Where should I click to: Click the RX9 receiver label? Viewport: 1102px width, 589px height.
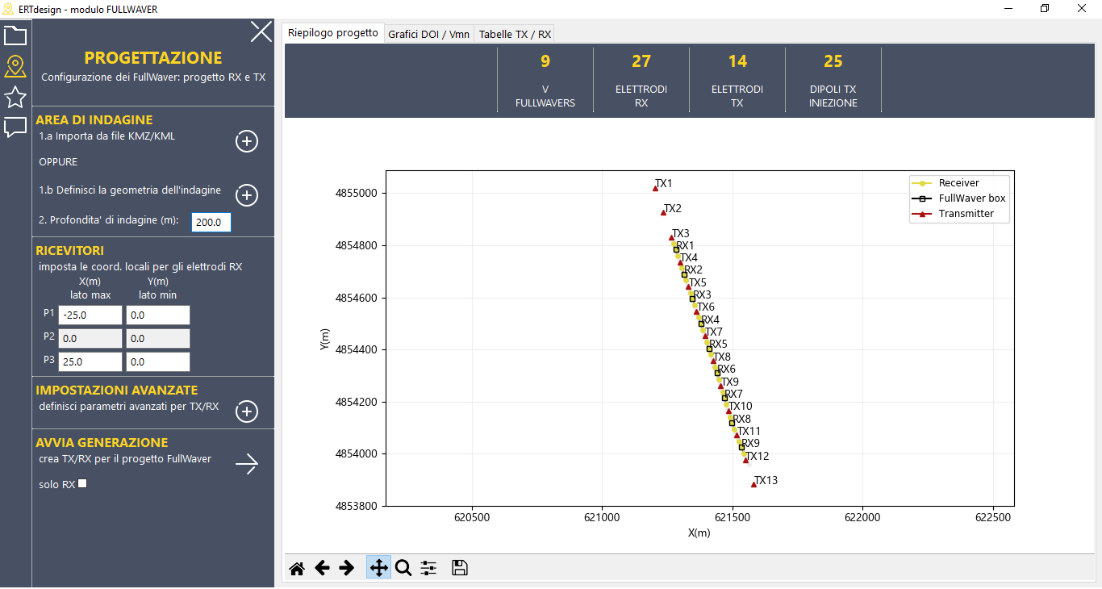[x=750, y=443]
